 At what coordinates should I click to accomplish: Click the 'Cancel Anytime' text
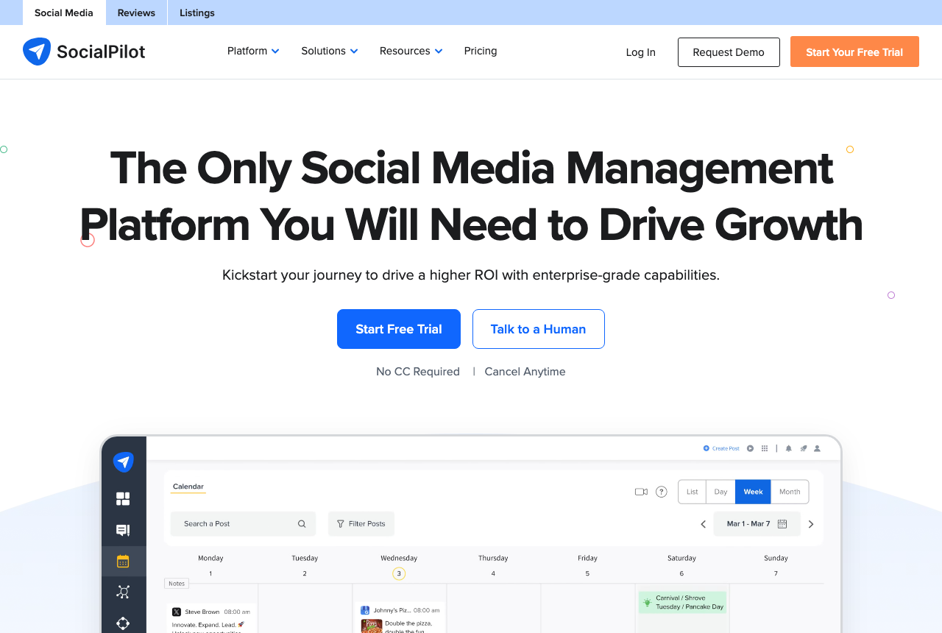(525, 372)
